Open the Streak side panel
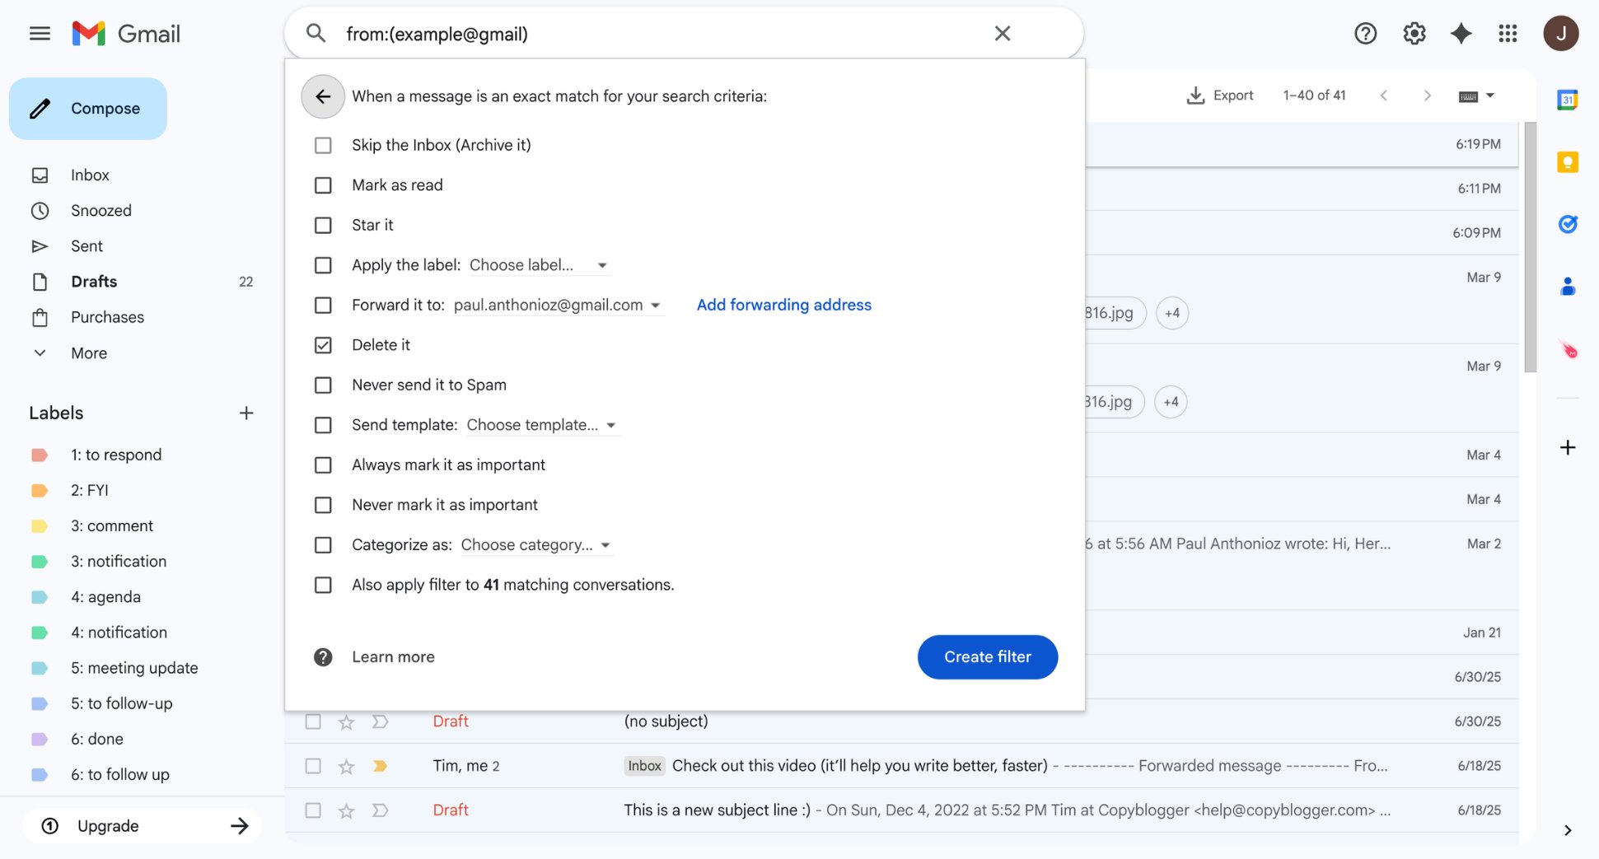The height and width of the screenshot is (859, 1599). (x=1567, y=350)
